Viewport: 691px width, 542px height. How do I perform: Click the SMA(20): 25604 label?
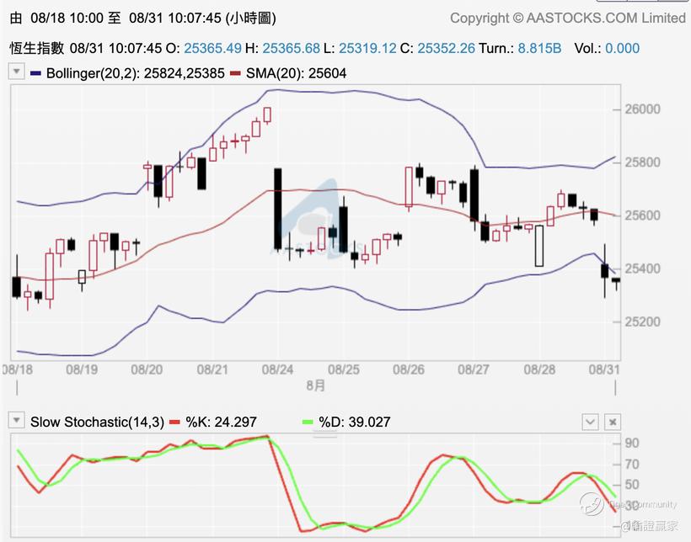coord(296,73)
